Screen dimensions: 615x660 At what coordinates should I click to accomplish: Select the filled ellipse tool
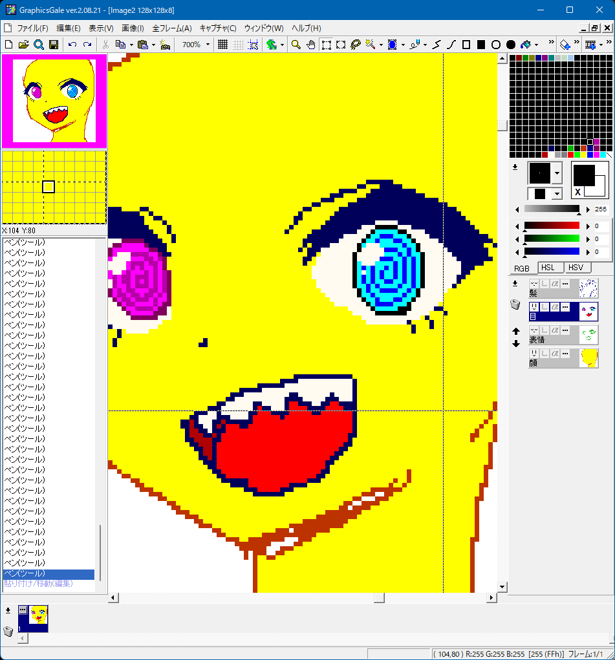511,45
